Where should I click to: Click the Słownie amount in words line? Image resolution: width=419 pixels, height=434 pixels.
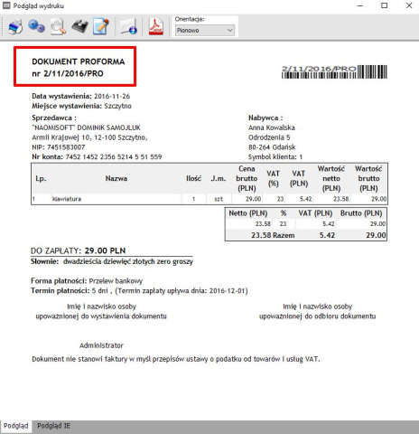(x=112, y=261)
